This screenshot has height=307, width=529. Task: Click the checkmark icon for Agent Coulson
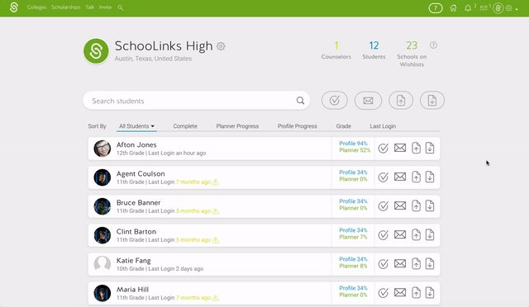point(383,177)
